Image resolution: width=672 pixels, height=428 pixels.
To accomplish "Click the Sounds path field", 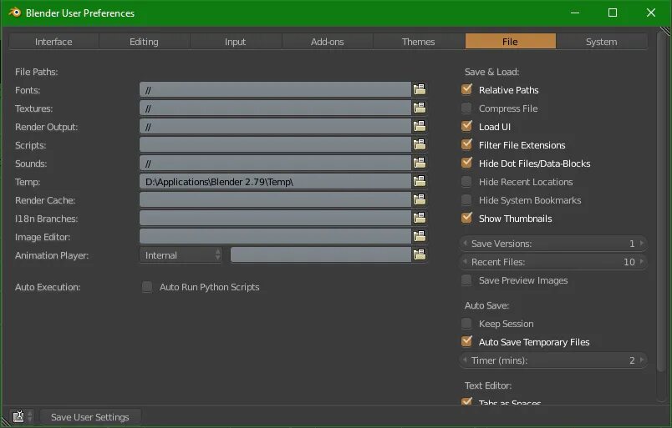I will [275, 164].
